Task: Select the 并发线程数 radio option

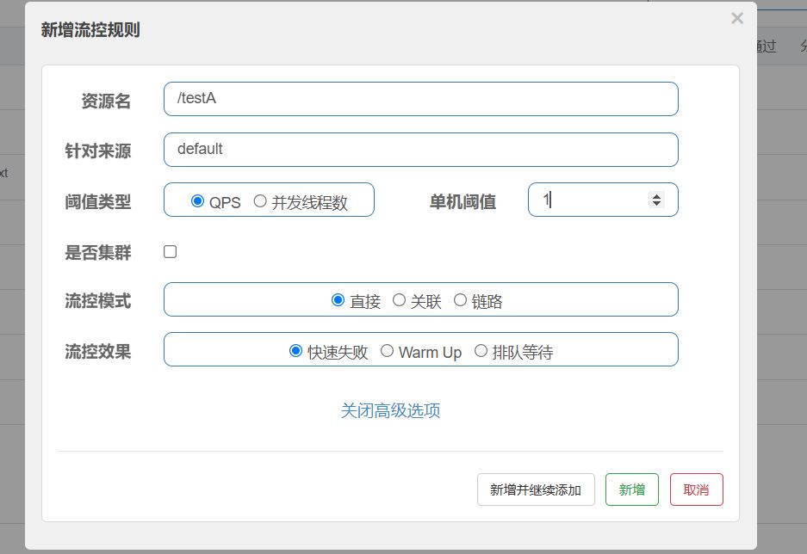Action: tap(260, 201)
